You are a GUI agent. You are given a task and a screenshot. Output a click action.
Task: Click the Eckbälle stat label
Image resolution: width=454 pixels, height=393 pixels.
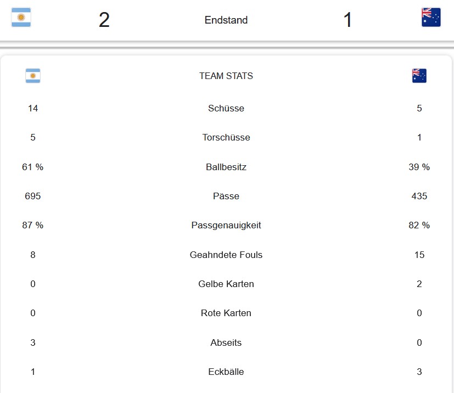coord(226,372)
